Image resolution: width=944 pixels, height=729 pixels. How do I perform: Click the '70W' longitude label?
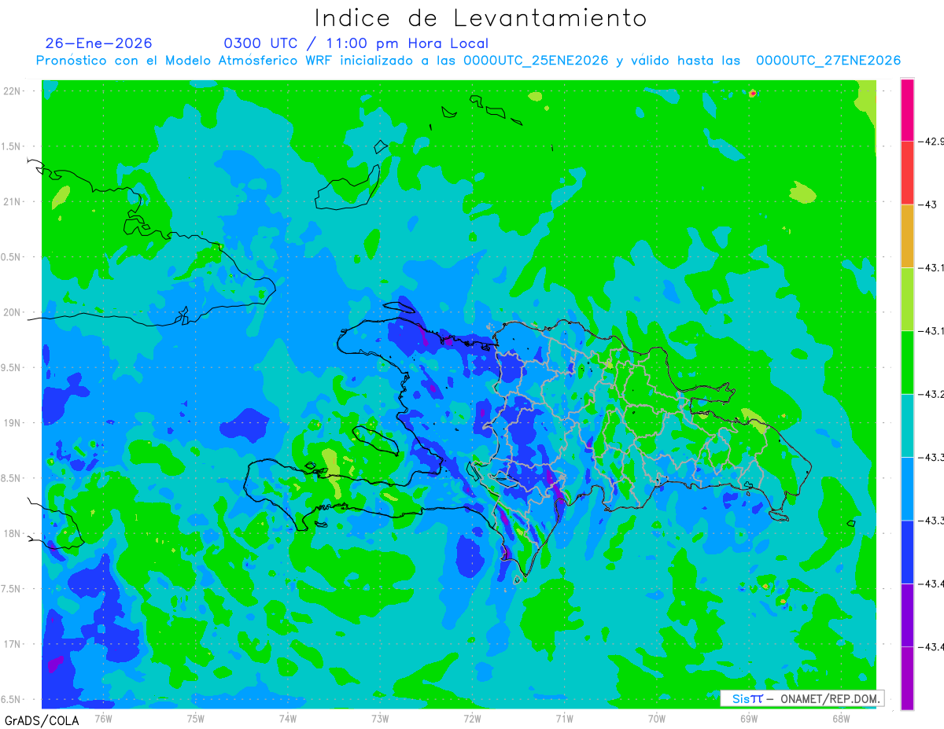(x=656, y=719)
